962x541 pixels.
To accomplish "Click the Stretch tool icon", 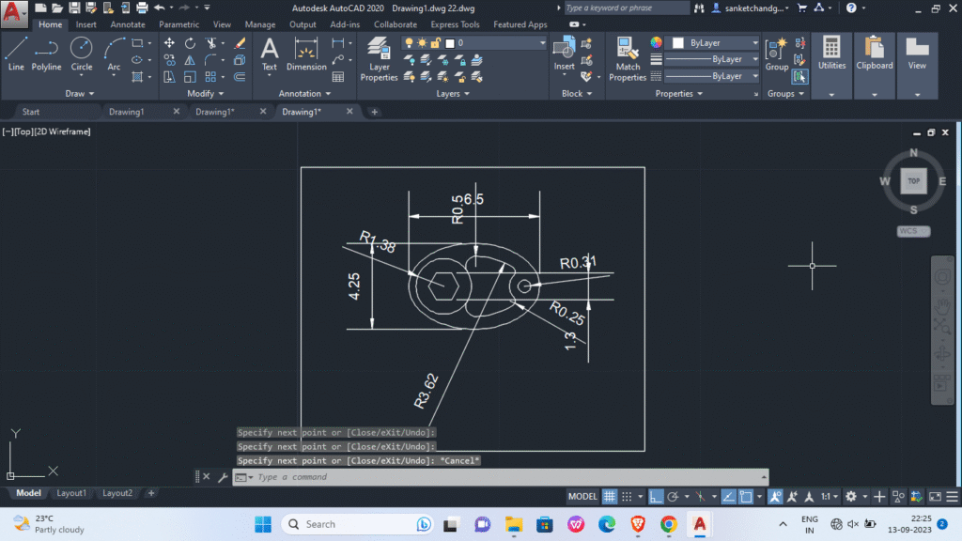I will point(169,77).
